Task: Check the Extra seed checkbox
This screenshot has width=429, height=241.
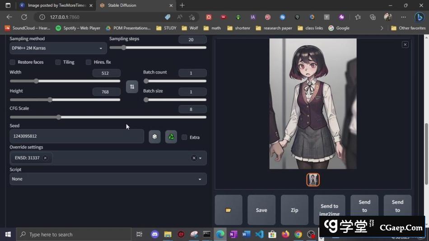Action: point(184,137)
